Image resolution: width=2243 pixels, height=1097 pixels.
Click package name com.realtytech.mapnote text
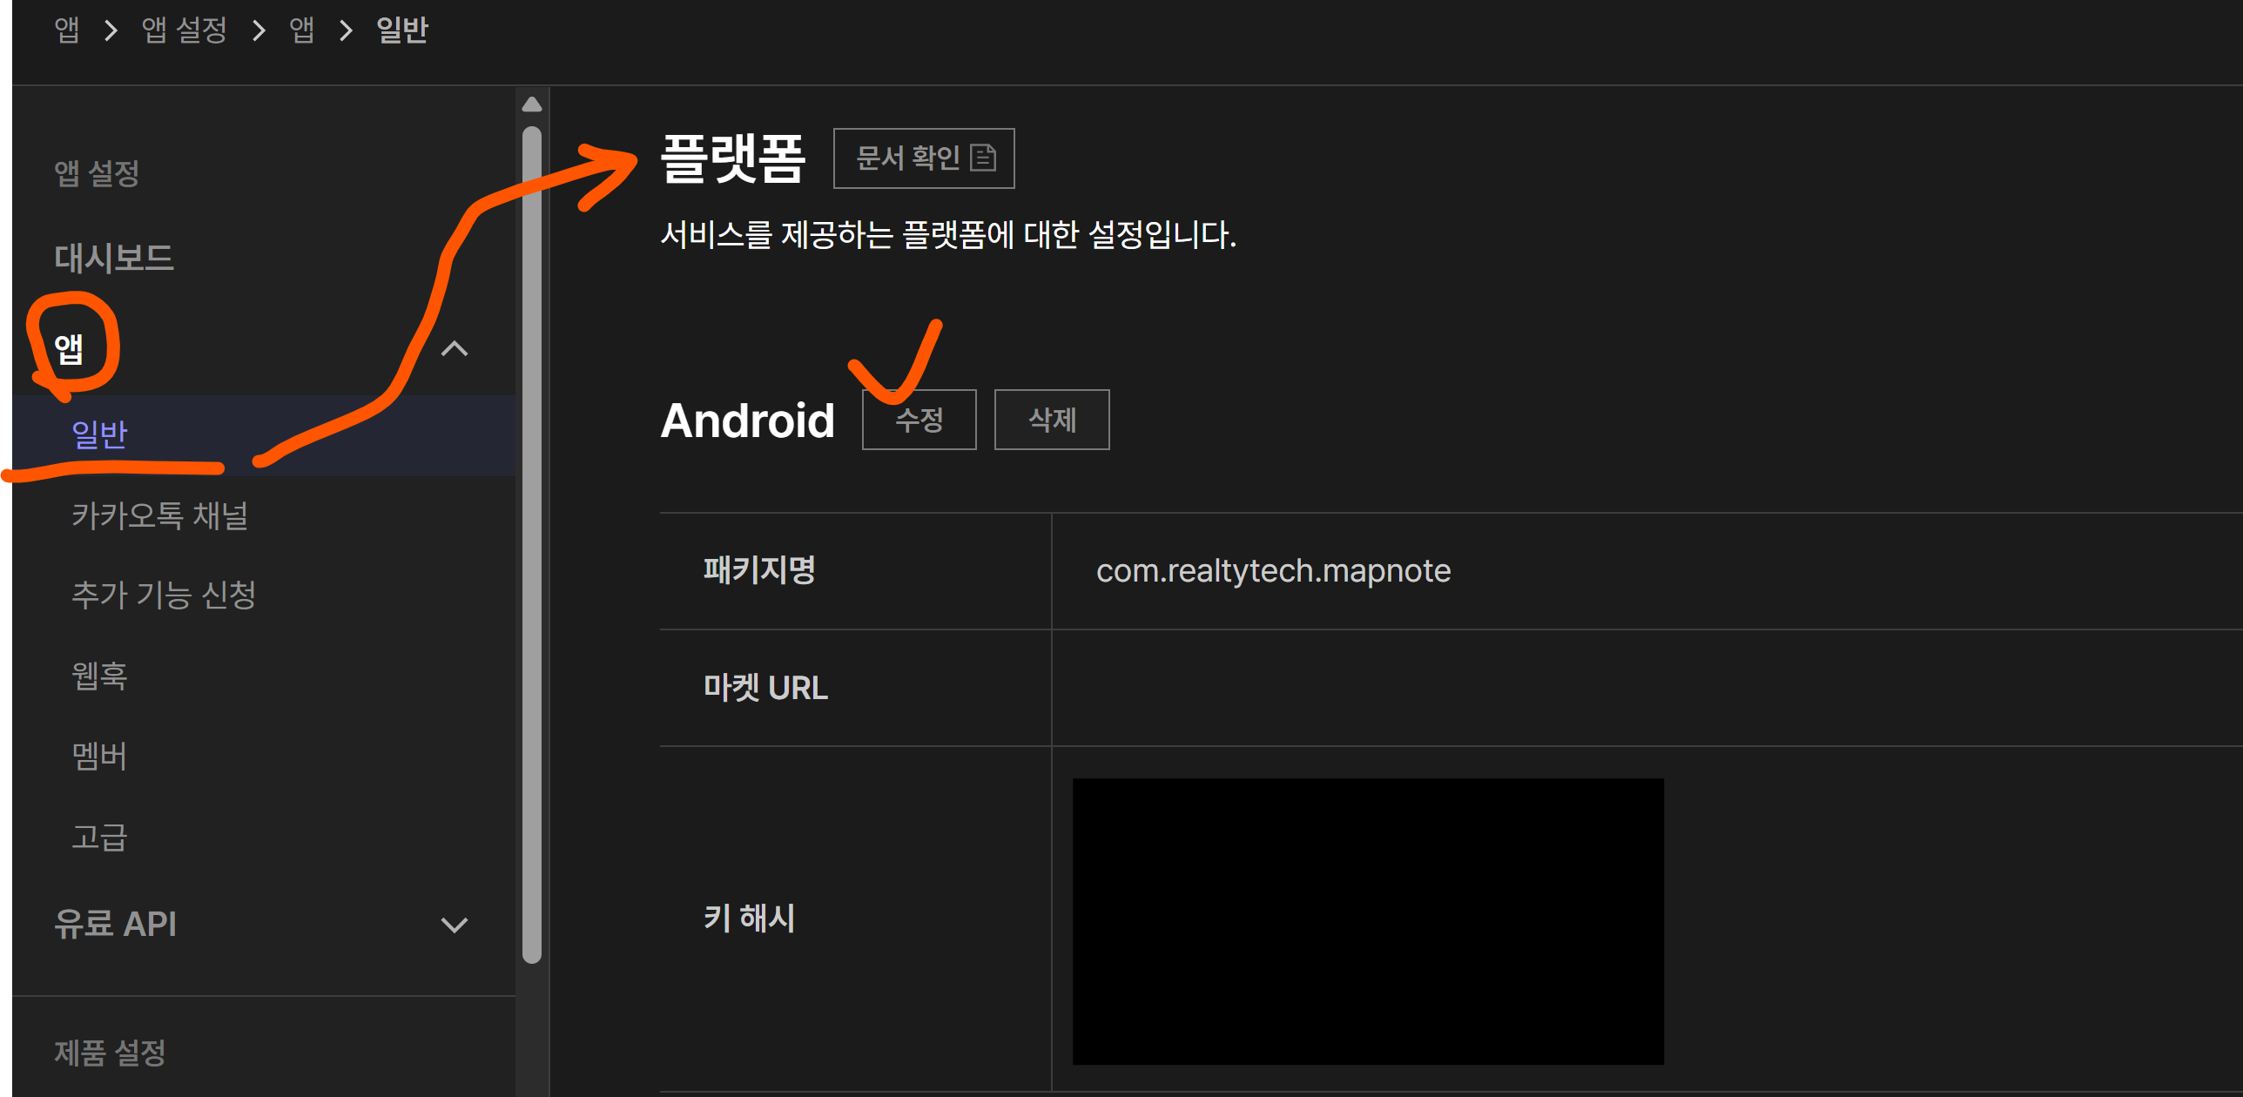pyautogui.click(x=1272, y=571)
